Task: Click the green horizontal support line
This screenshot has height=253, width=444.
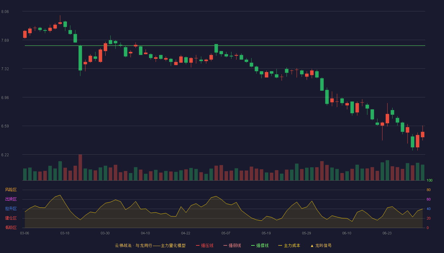Action: [x=225, y=46]
